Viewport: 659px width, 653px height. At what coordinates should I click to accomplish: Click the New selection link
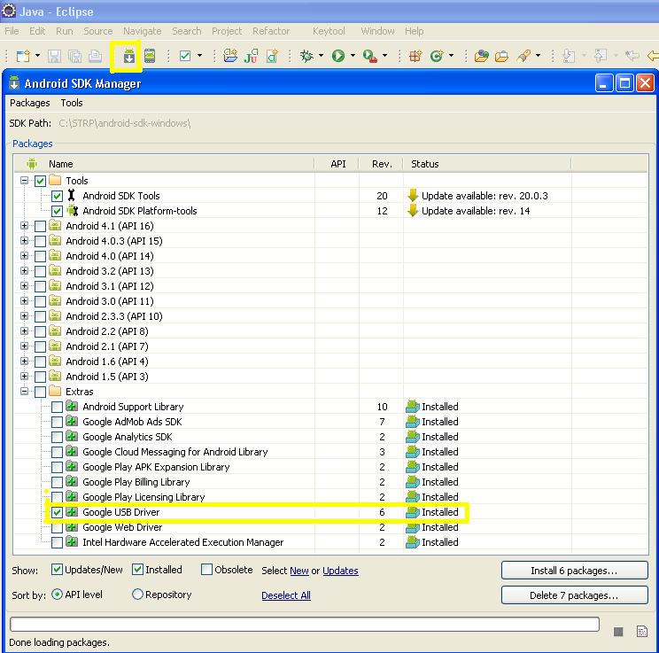coord(299,571)
